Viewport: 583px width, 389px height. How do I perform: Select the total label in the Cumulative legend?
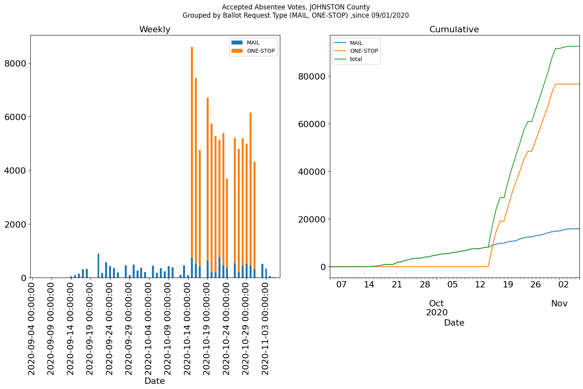(356, 59)
